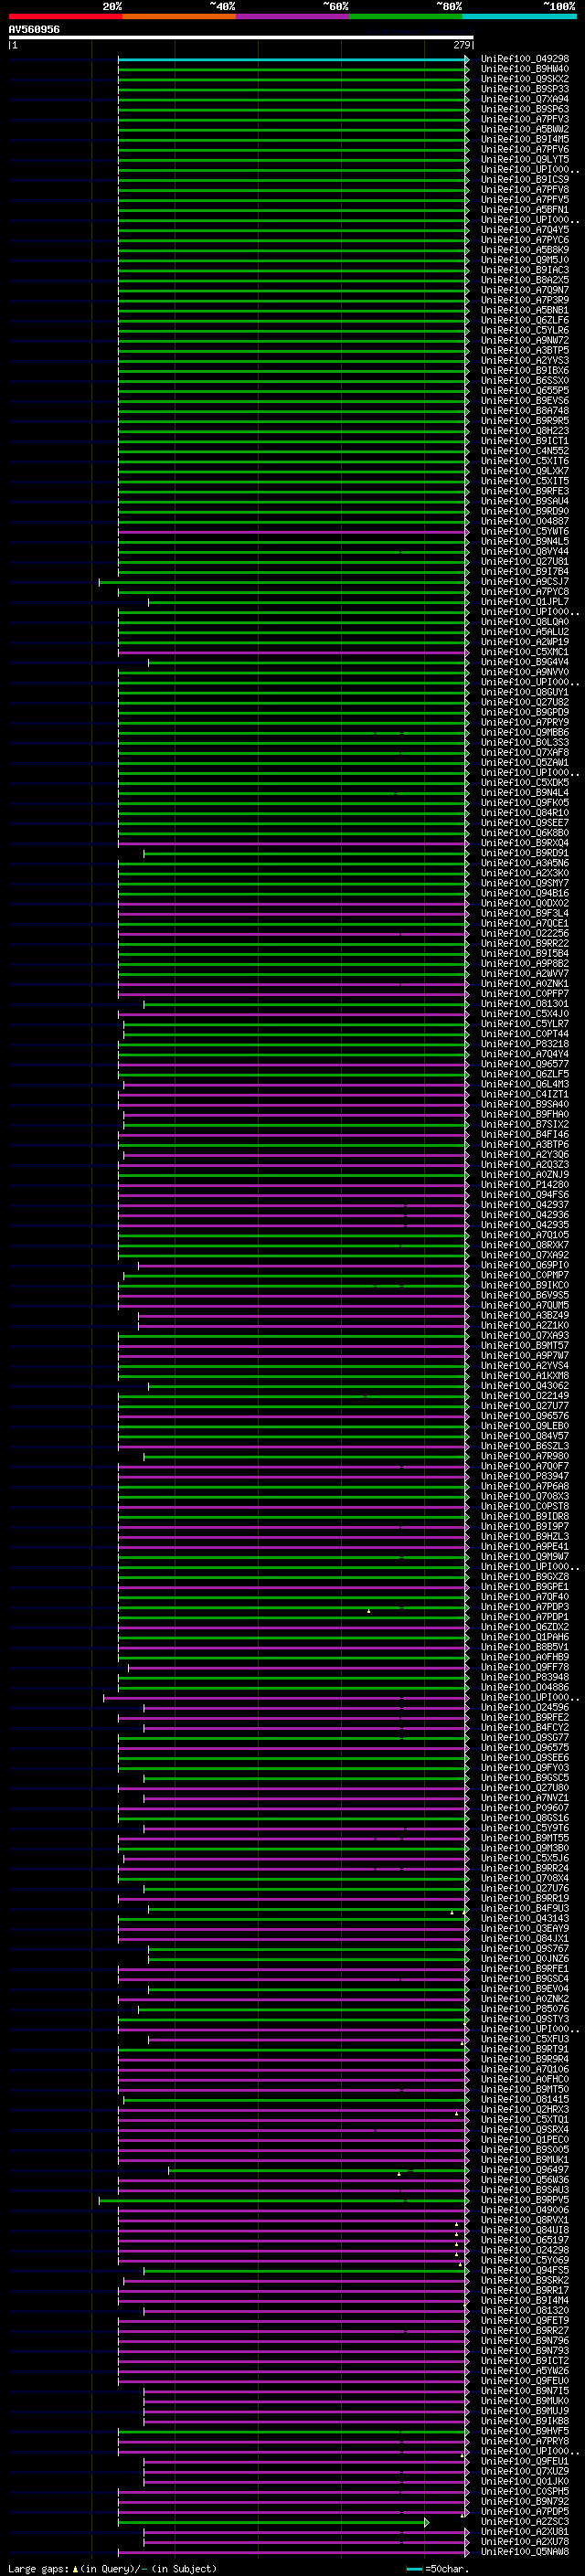Image resolution: width=585 pixels, height=2576 pixels.
Task: Choose the UniRef100_A2XU78 hit name
Action: click(524, 2542)
